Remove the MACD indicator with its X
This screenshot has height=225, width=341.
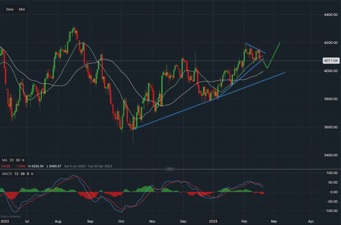pyautogui.click(x=32, y=174)
